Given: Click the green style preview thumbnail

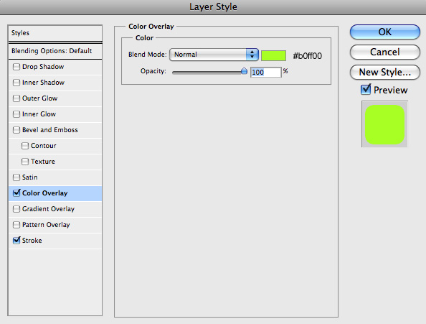Looking at the screenshot, I should click(x=384, y=124).
